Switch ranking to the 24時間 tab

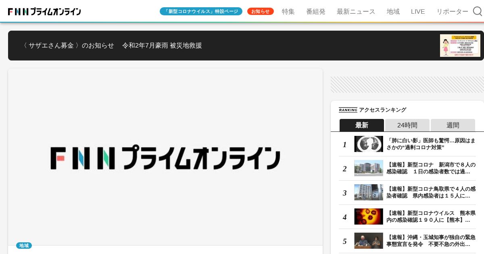point(407,125)
